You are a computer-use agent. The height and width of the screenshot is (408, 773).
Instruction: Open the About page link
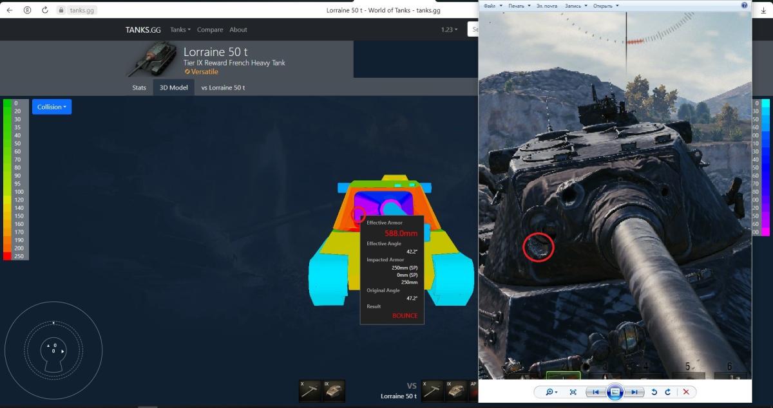tap(238, 30)
